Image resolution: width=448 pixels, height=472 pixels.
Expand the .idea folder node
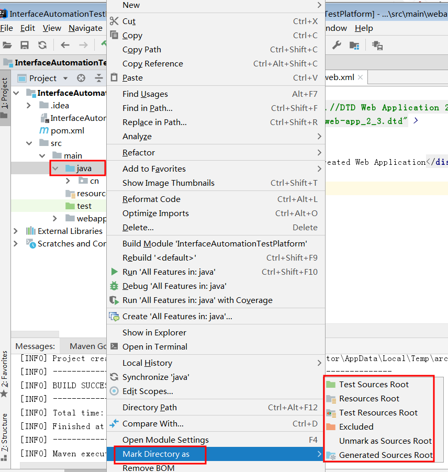pyautogui.click(x=29, y=105)
